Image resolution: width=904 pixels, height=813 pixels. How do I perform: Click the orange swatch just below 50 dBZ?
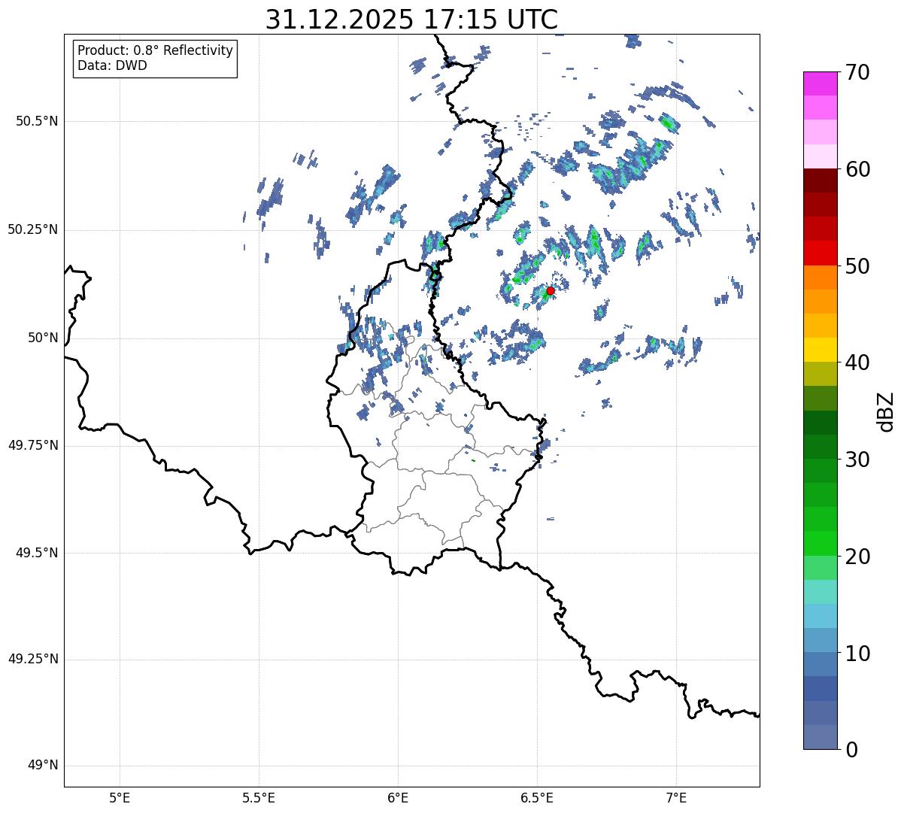(x=820, y=278)
